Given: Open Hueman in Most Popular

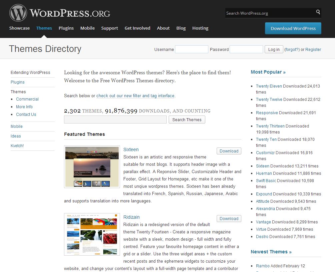Looking at the screenshot, I should [264, 173].
